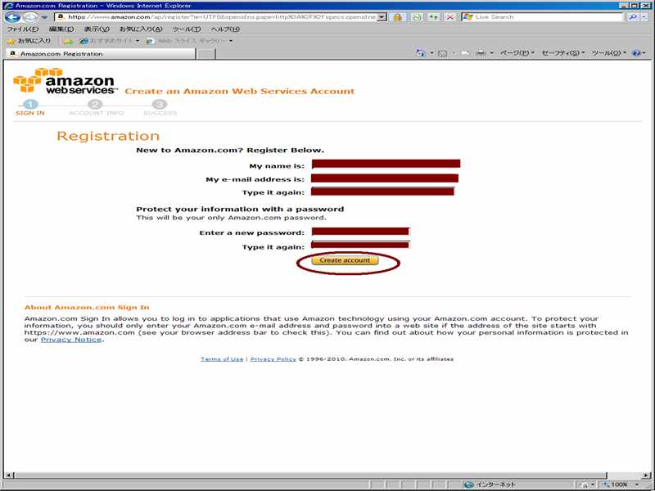Expand the address bar URL dropdown
The width and height of the screenshot is (655, 491).
click(x=382, y=17)
